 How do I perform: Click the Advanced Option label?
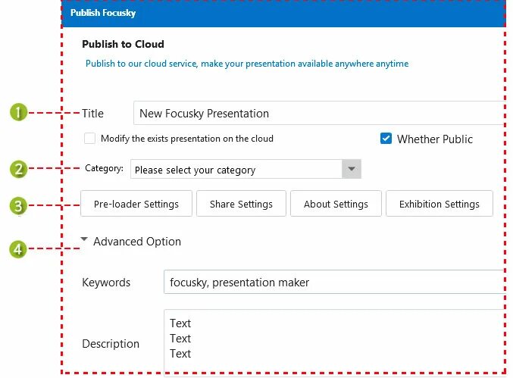[137, 242]
